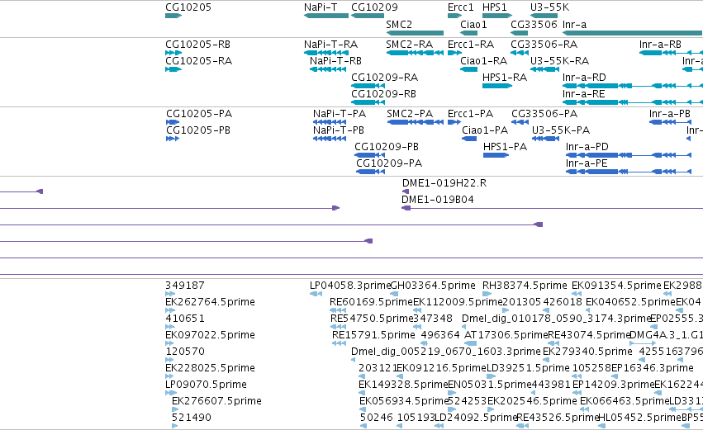Image resolution: width=703 pixels, height=430 pixels.
Task: Select the RE60169.5prime EST label
Action: (371, 302)
